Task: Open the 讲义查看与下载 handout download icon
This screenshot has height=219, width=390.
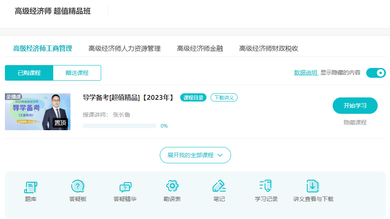Action: pos(313,187)
